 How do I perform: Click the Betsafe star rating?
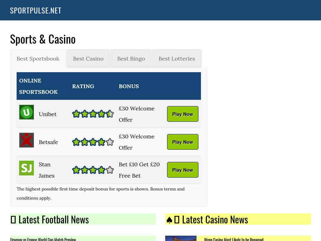(93, 142)
